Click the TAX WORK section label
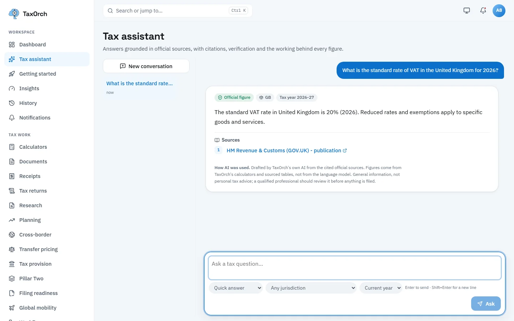 20,135
